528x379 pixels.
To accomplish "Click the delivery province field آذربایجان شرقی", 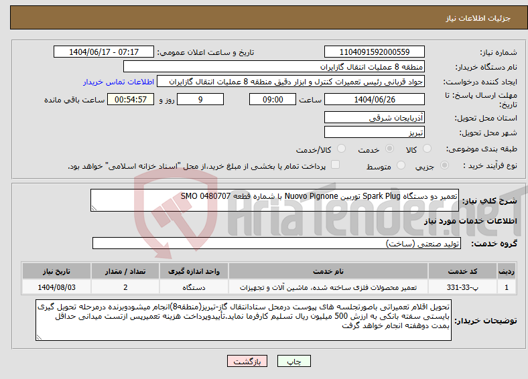I will pyautogui.click(x=374, y=117).
